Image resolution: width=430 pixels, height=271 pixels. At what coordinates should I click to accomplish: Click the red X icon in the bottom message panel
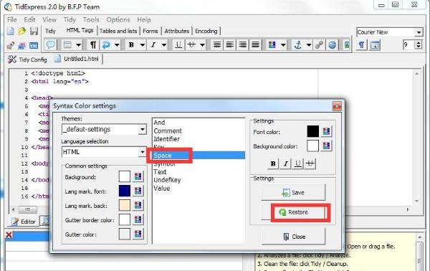[x=9, y=234]
